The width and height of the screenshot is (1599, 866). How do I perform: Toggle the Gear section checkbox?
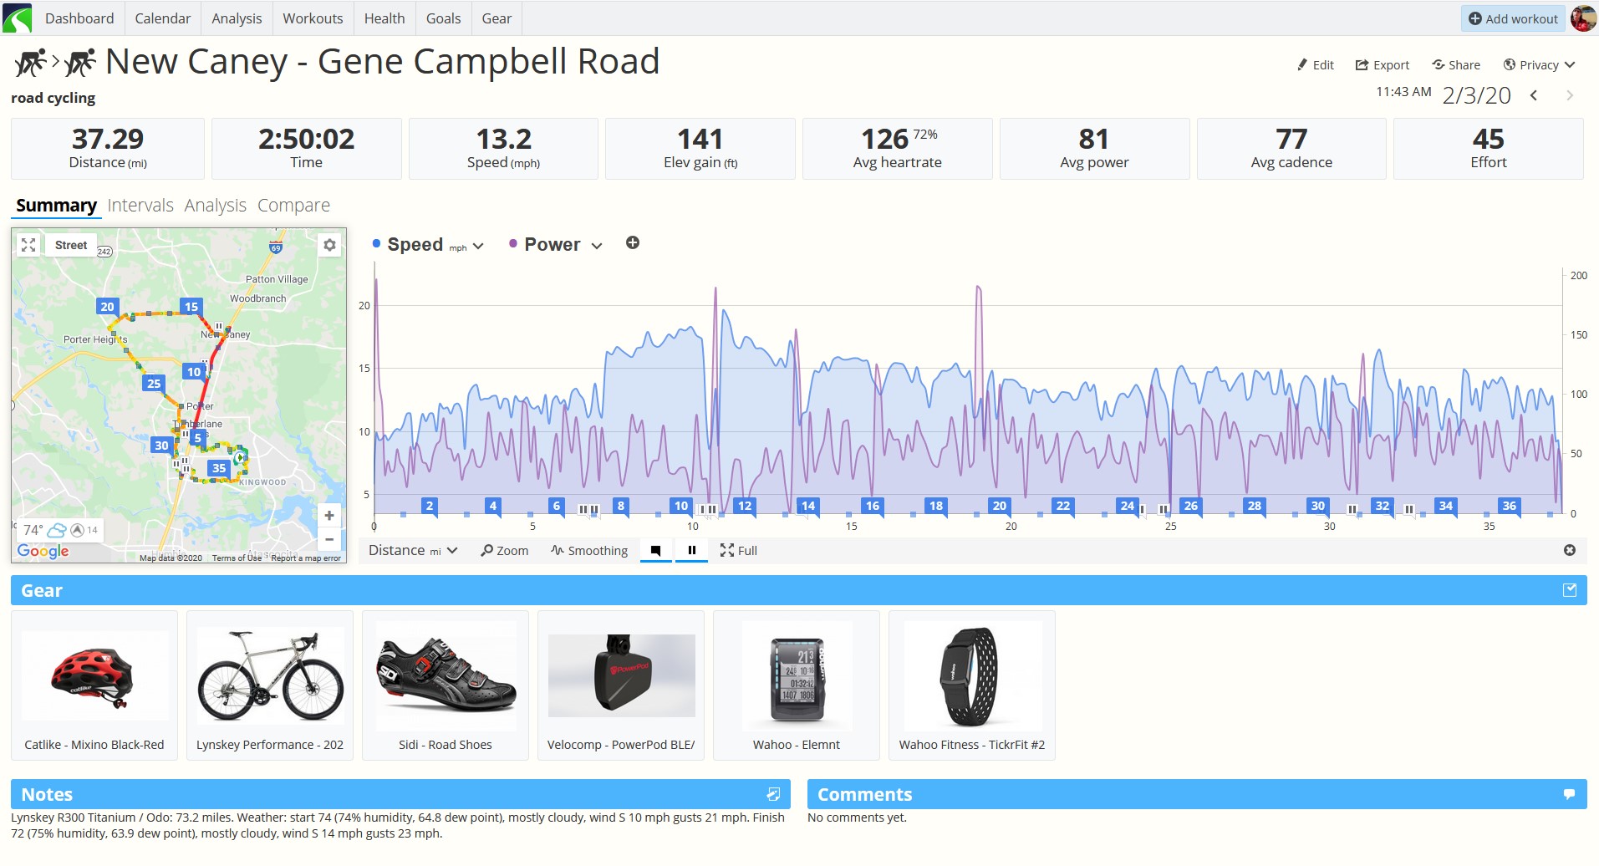coord(1570,590)
